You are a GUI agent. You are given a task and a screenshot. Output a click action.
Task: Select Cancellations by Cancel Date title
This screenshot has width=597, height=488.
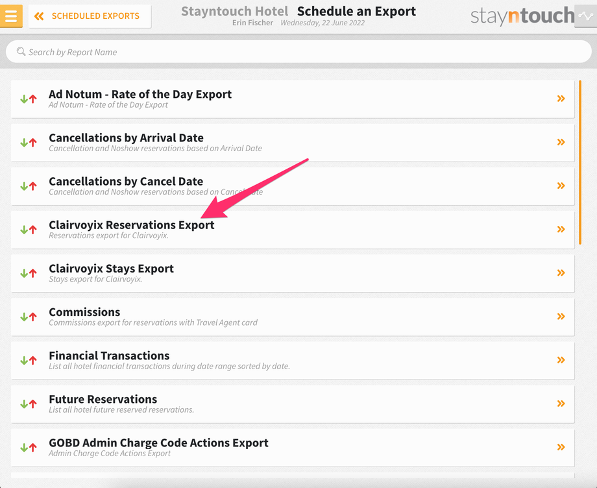pyautogui.click(x=126, y=181)
